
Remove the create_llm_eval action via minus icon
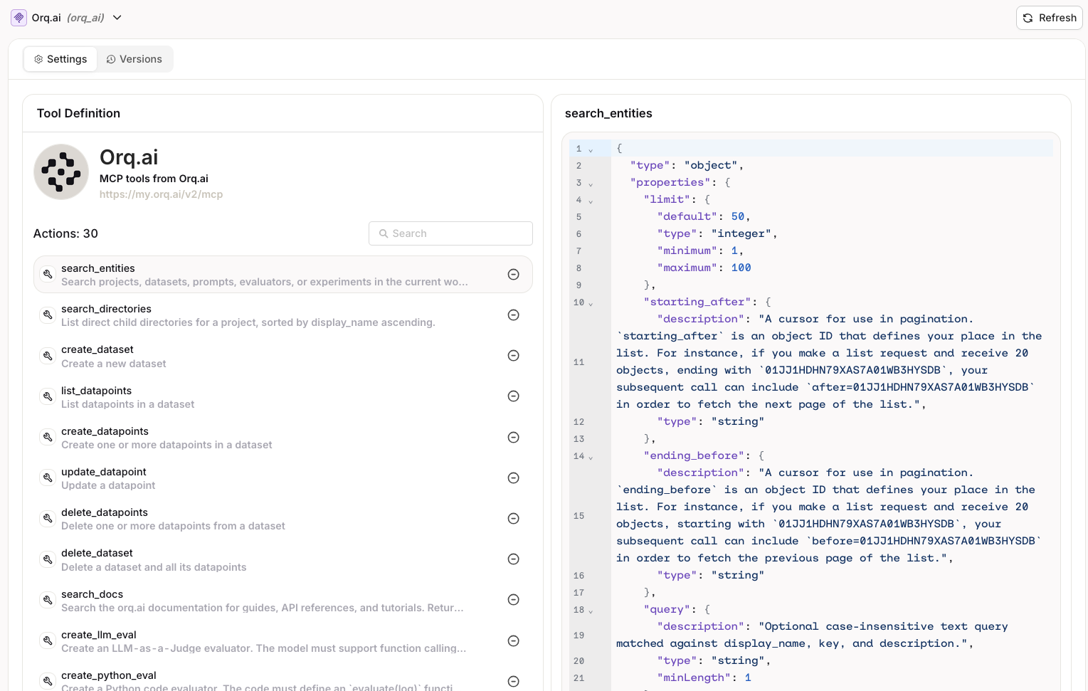(513, 641)
